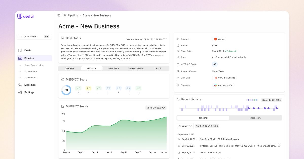The width and height of the screenshot is (304, 159).
Task: Click the Pipeline breadcrumb link
Action: pyautogui.click(x=73, y=15)
